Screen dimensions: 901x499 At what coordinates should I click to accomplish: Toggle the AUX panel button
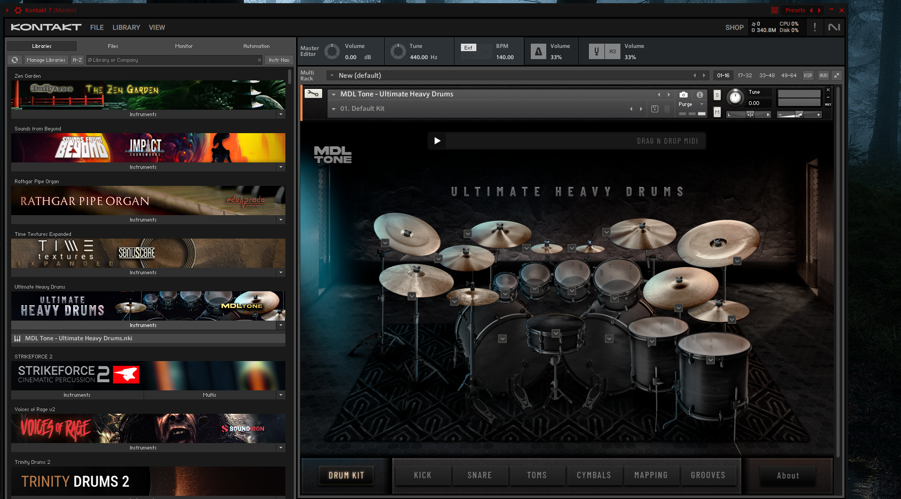(x=824, y=76)
